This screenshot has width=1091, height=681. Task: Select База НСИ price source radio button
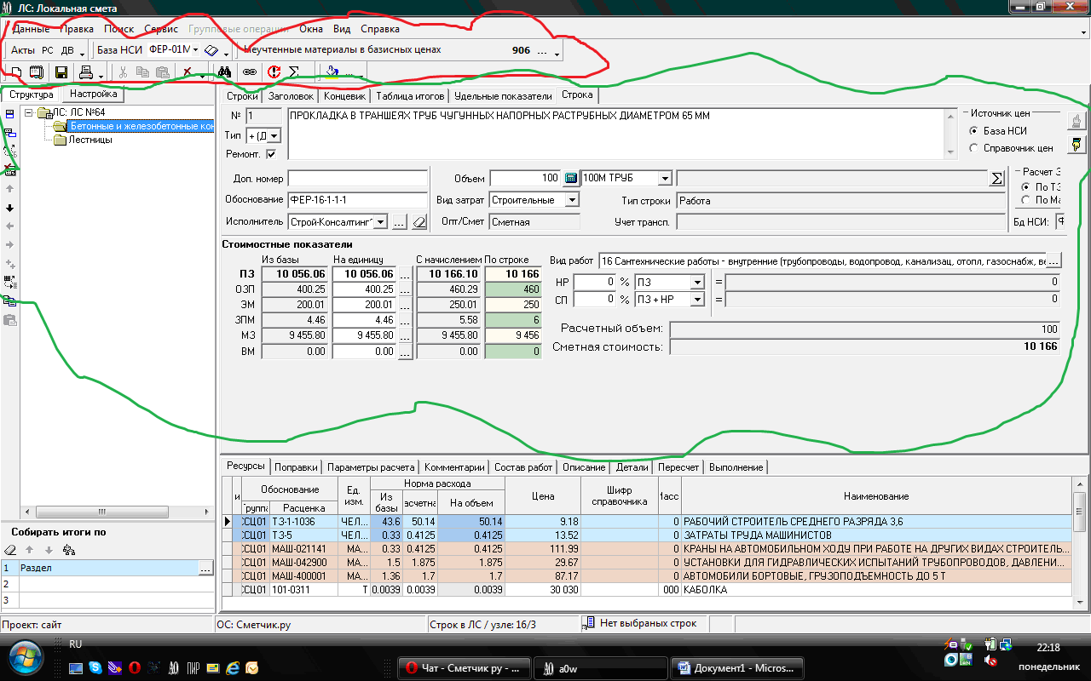[x=974, y=131]
